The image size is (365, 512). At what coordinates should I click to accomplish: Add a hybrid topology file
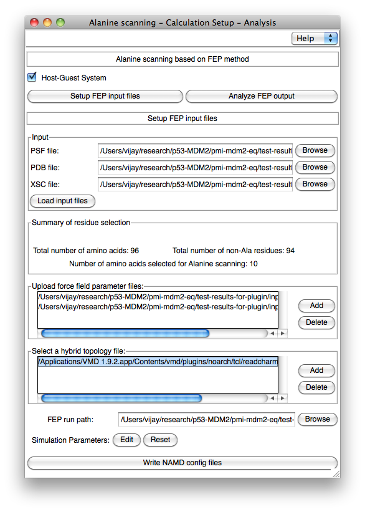coord(316,370)
